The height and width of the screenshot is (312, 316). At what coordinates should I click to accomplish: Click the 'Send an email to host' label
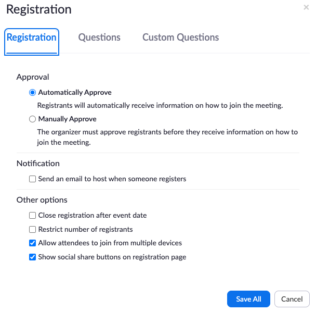112,179
